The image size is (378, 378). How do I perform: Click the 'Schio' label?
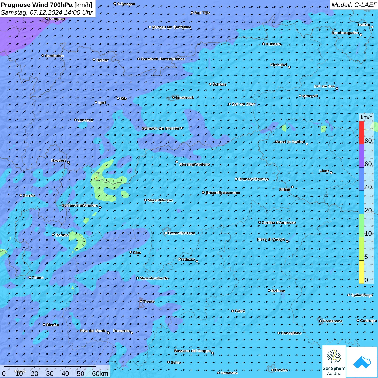(x=176, y=362)
